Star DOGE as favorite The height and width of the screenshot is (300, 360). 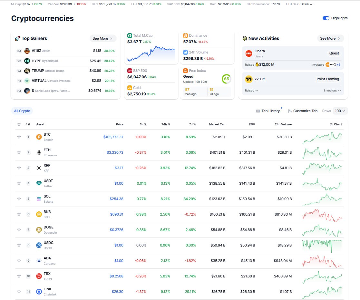coord(19,230)
